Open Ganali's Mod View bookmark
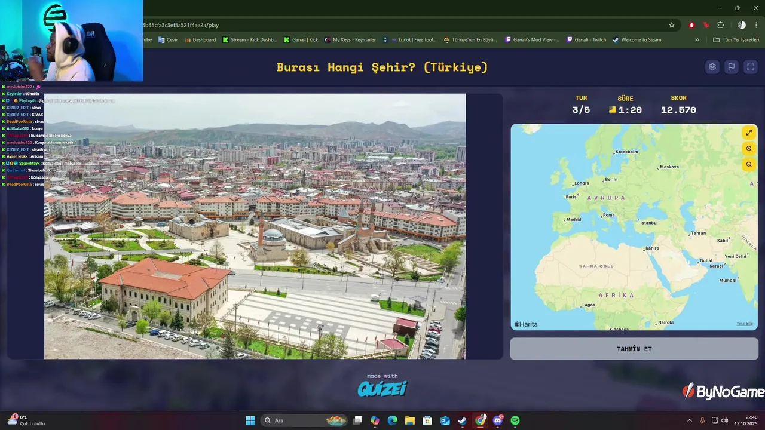Image resolution: width=765 pixels, height=430 pixels. 532,40
